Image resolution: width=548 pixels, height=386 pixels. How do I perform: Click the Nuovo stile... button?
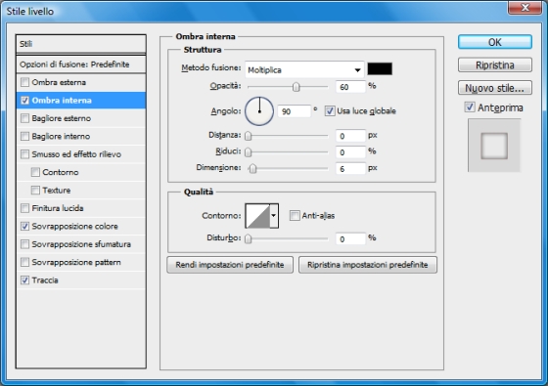coord(495,88)
